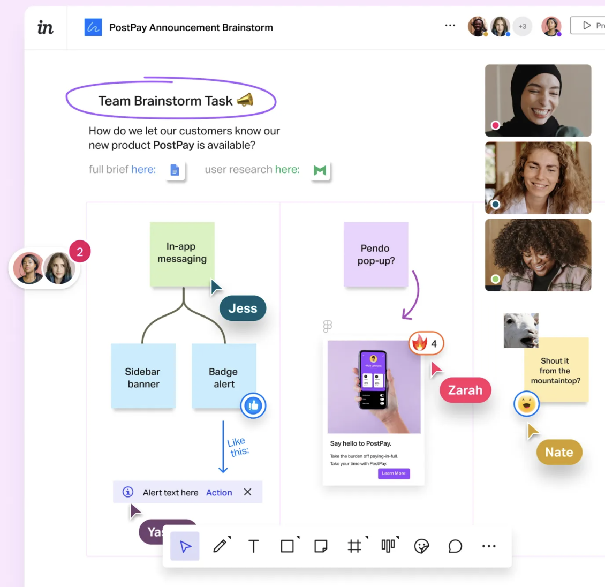Screen dimensions: 605x587
Task: Open the three-dot header menu
Action: (450, 26)
